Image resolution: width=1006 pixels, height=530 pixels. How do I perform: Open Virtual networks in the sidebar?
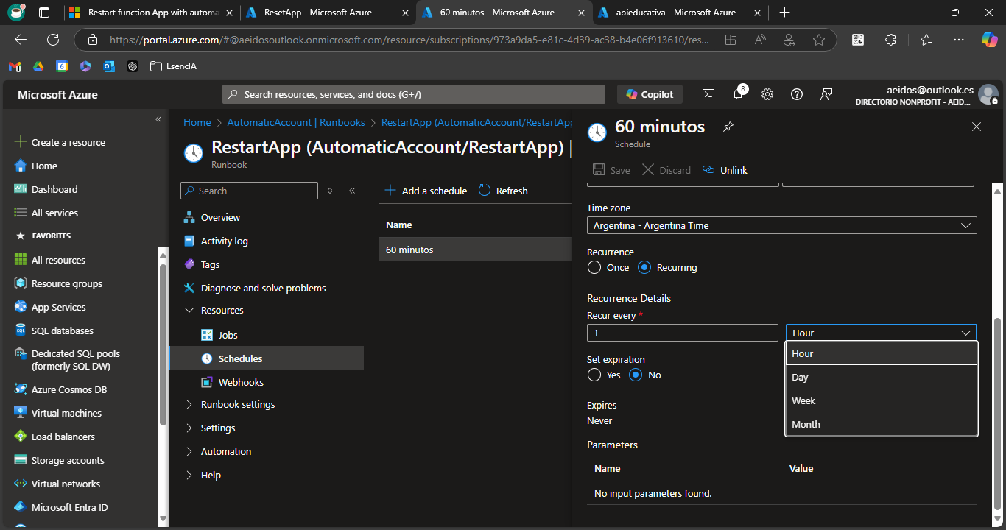coord(66,484)
